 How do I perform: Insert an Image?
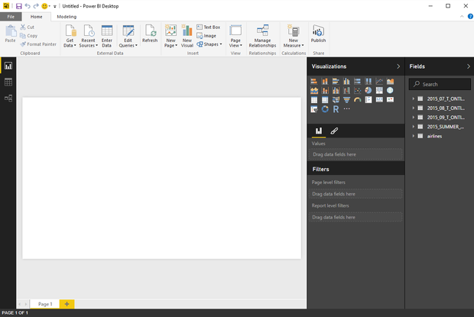[206, 36]
